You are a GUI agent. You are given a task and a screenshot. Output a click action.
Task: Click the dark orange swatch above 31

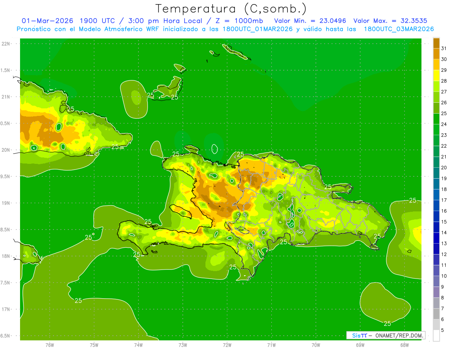point(436,43)
